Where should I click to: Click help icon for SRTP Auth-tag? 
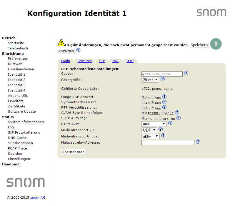(x=178, y=118)
